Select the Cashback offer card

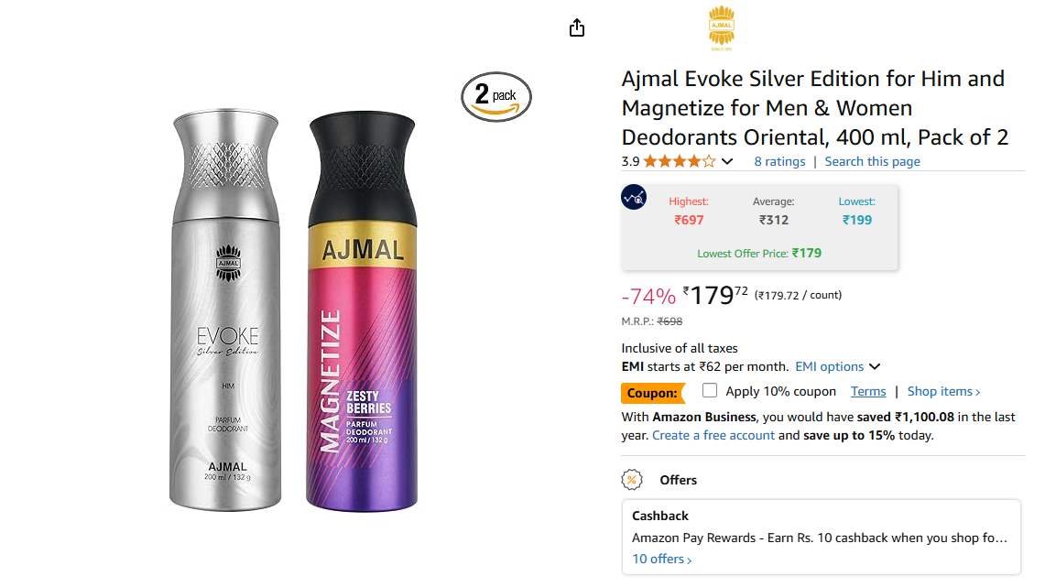(821, 537)
